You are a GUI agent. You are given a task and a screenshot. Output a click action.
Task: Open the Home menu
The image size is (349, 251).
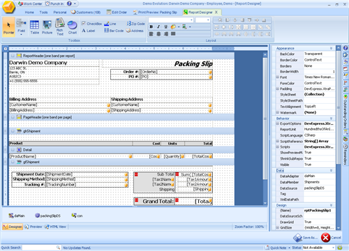[x=29, y=13]
